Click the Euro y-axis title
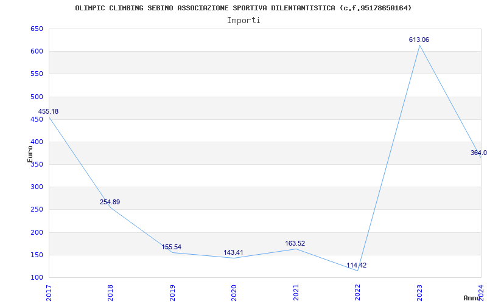 30,153
